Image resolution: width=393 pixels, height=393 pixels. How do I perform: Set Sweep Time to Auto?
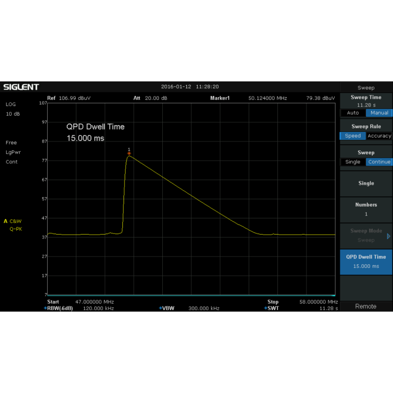tap(353, 113)
